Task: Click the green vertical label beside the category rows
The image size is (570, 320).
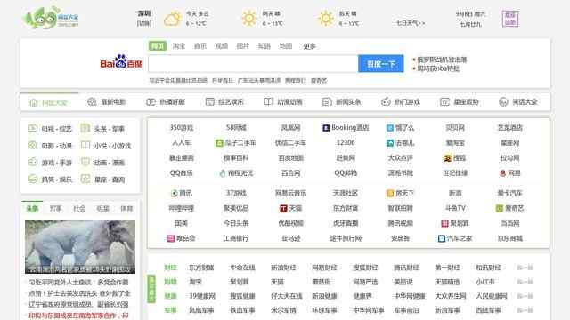Action: tap(151, 289)
